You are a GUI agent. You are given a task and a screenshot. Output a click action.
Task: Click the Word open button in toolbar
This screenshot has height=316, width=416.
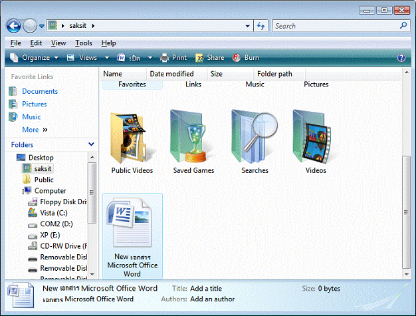[x=129, y=58]
